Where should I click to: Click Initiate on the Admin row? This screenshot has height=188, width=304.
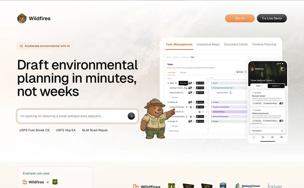[200, 83]
